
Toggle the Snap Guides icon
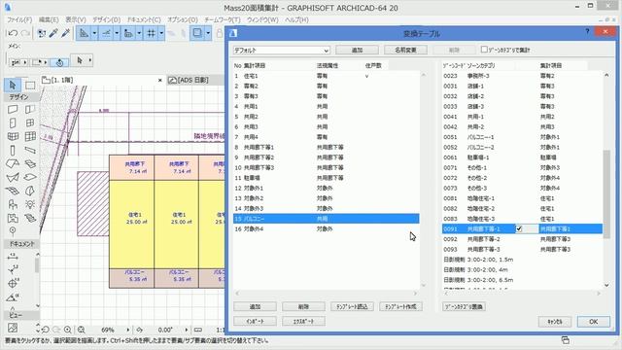(106, 33)
